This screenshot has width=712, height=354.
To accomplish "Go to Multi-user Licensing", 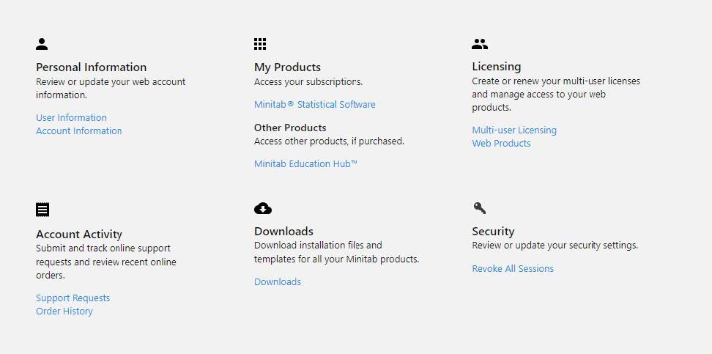I will tap(514, 130).
